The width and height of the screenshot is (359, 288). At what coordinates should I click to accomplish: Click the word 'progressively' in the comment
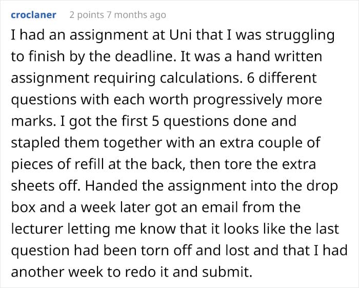(238, 101)
